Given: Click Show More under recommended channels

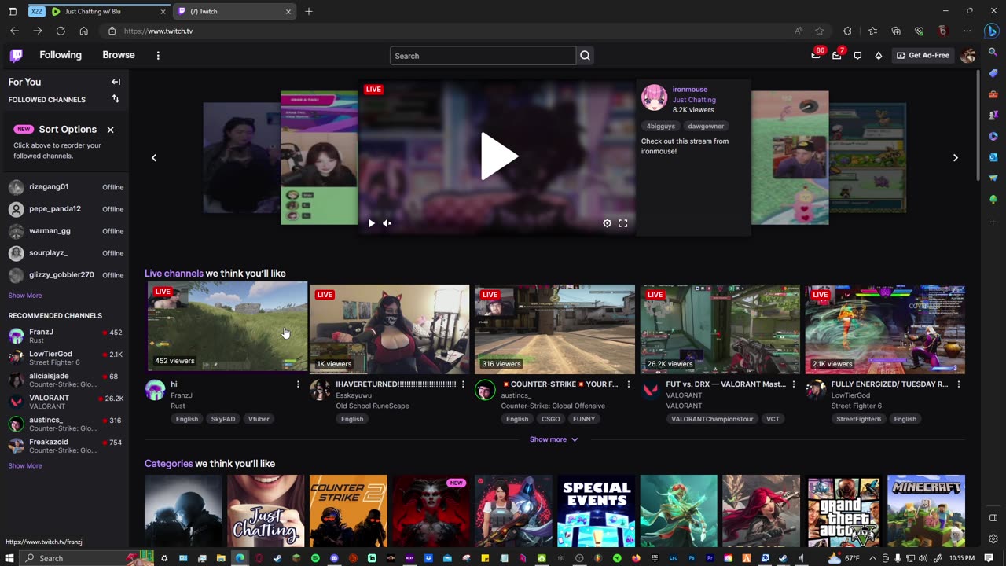Looking at the screenshot, I should pos(25,466).
